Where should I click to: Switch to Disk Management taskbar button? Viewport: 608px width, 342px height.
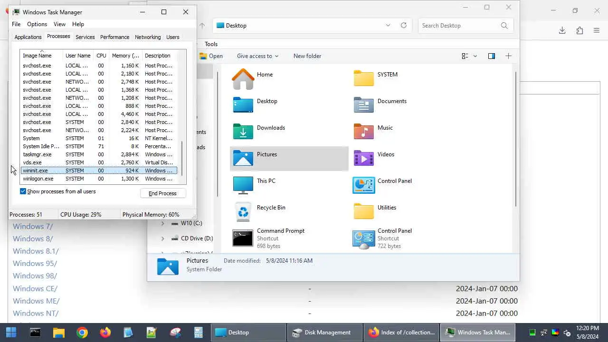point(325,332)
